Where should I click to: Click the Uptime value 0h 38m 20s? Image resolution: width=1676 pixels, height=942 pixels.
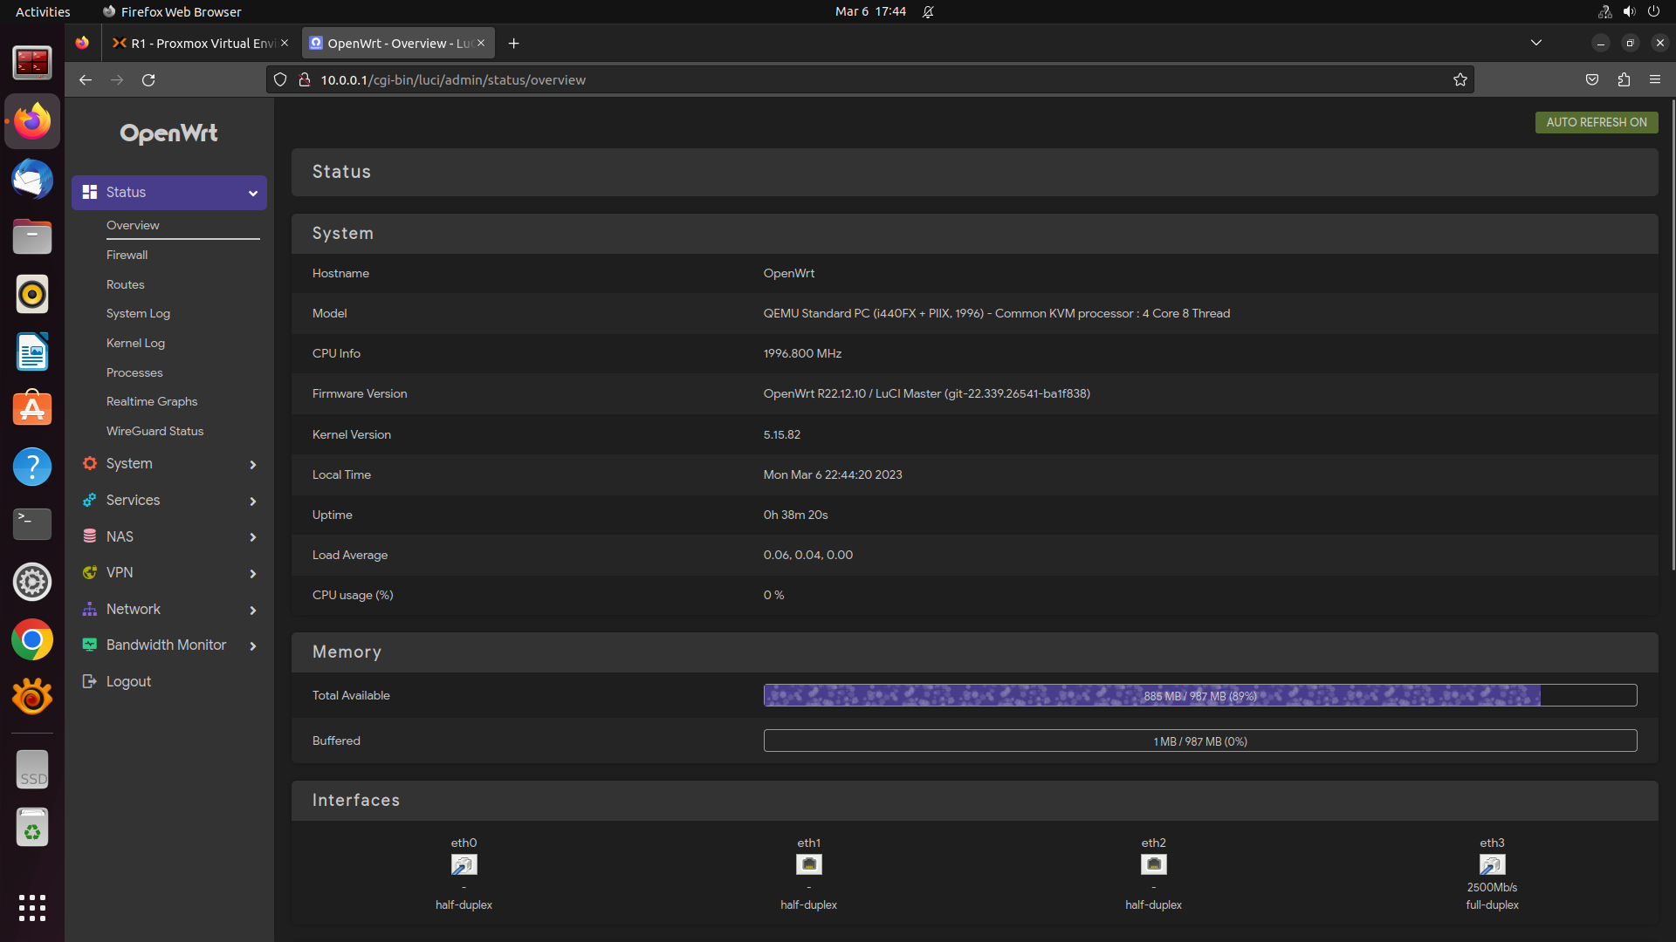pyautogui.click(x=795, y=515)
